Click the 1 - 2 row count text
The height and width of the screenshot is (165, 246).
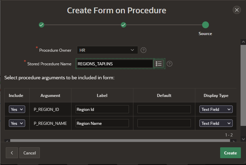click(229, 135)
